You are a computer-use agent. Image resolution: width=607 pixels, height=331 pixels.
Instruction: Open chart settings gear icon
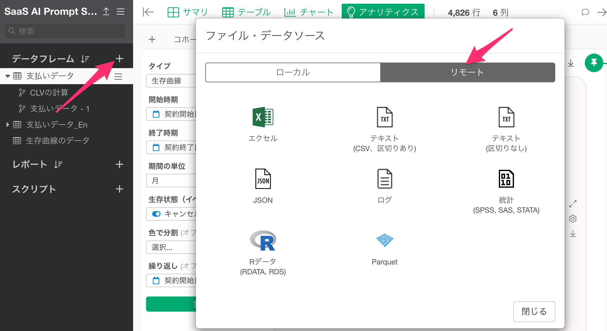[573, 219]
